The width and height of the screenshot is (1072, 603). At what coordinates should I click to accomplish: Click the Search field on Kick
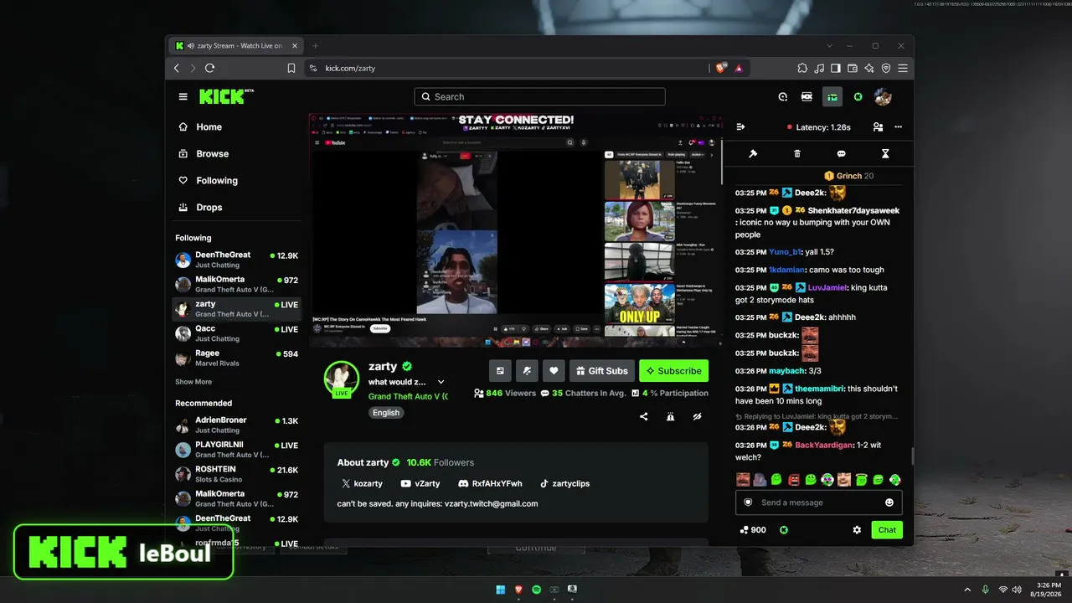pos(539,97)
